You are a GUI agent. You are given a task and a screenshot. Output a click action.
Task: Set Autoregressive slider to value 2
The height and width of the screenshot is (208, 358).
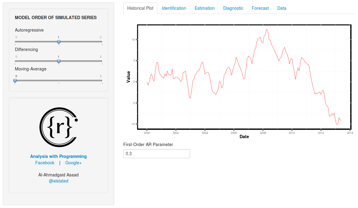click(102, 42)
